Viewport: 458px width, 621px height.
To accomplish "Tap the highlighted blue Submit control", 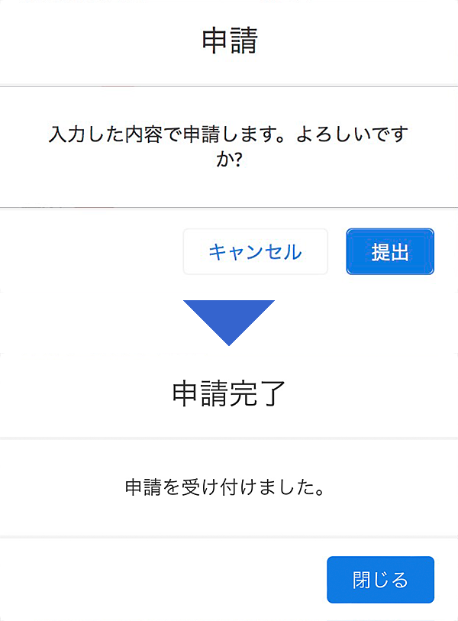I will (390, 251).
